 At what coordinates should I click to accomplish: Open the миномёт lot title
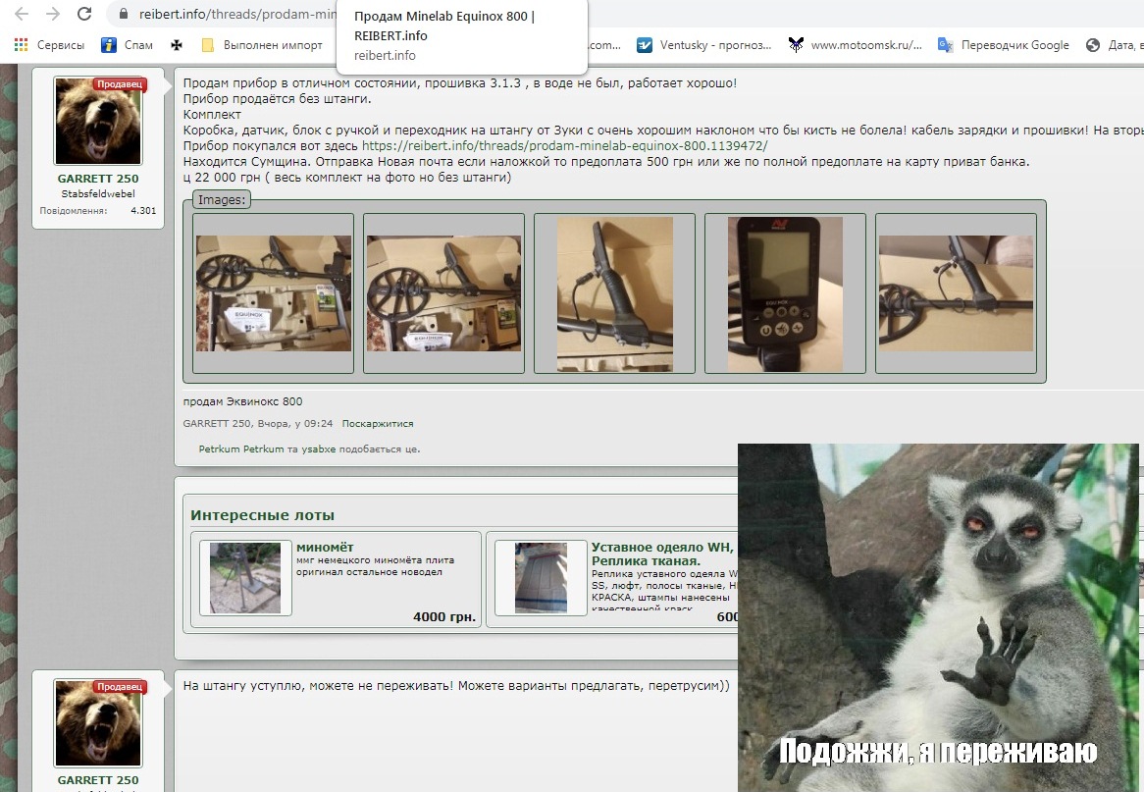325,547
